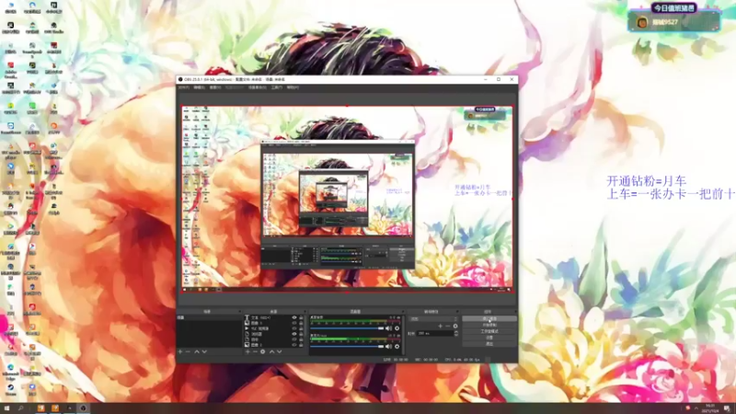Add a new scene with the Scenes plus icon
Screen dimensions: 736x414
click(x=179, y=351)
